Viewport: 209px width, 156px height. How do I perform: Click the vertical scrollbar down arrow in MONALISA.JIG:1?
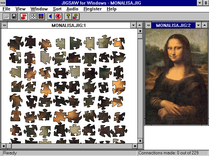tap(140, 141)
